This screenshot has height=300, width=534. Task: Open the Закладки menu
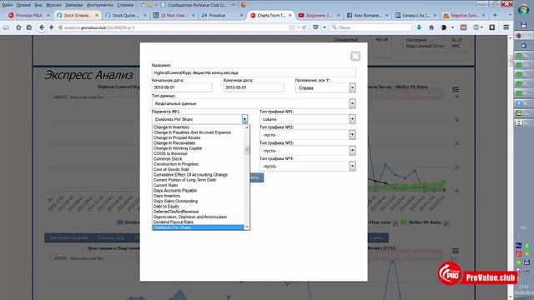tap(74, 5)
